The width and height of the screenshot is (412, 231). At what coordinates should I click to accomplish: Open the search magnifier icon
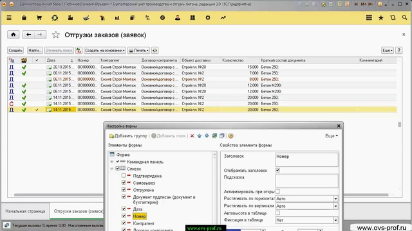click(404, 18)
